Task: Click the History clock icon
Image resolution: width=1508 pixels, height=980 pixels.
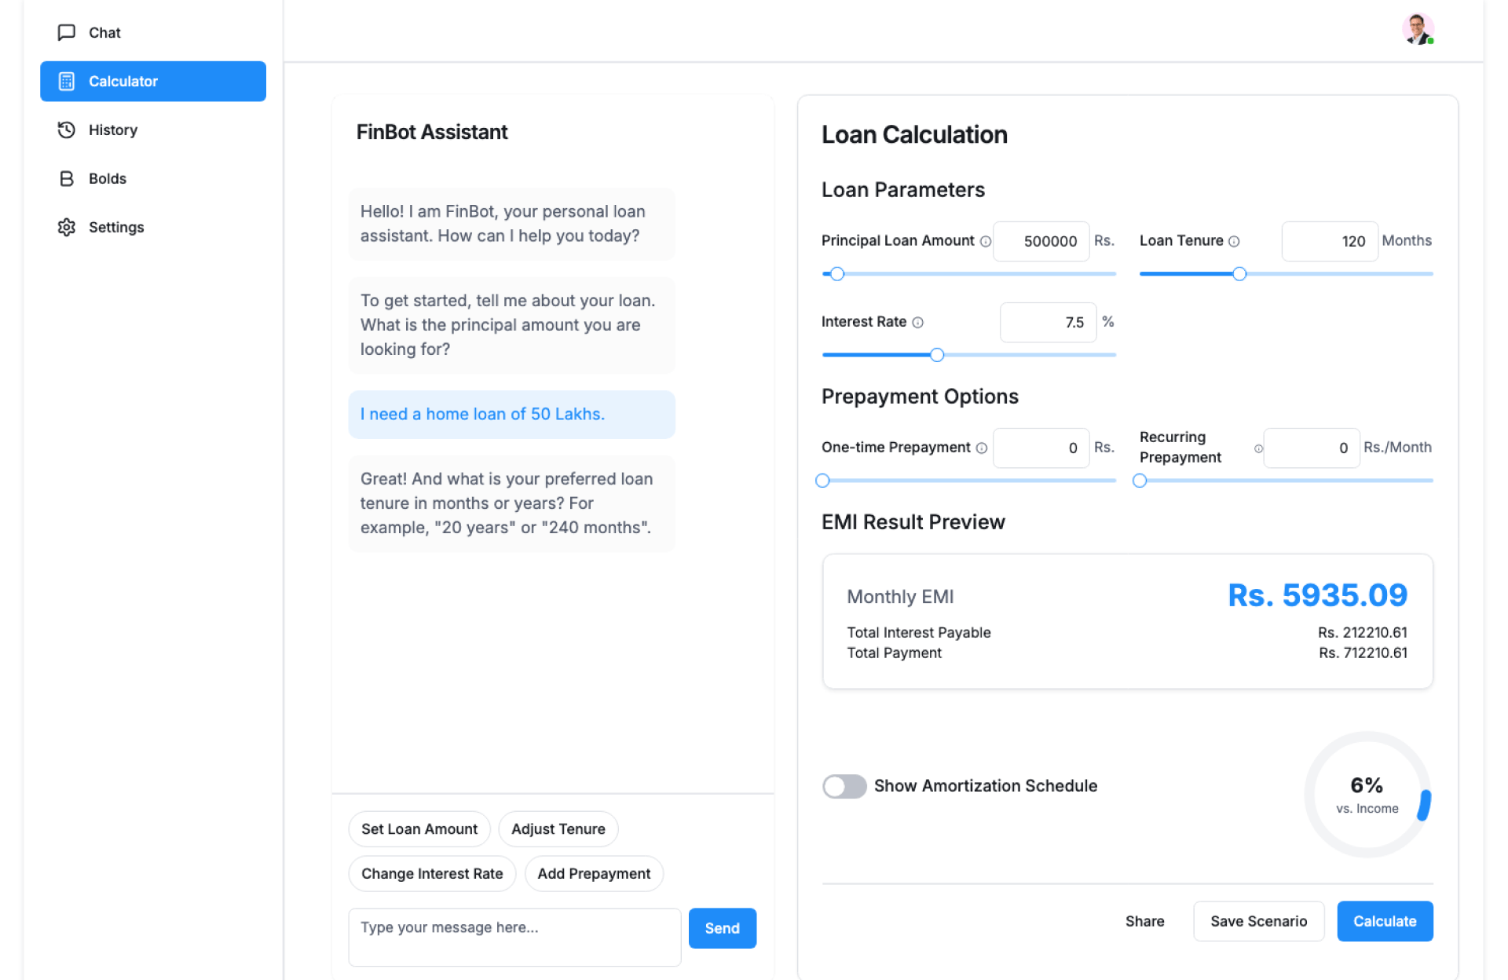Action: [x=67, y=130]
